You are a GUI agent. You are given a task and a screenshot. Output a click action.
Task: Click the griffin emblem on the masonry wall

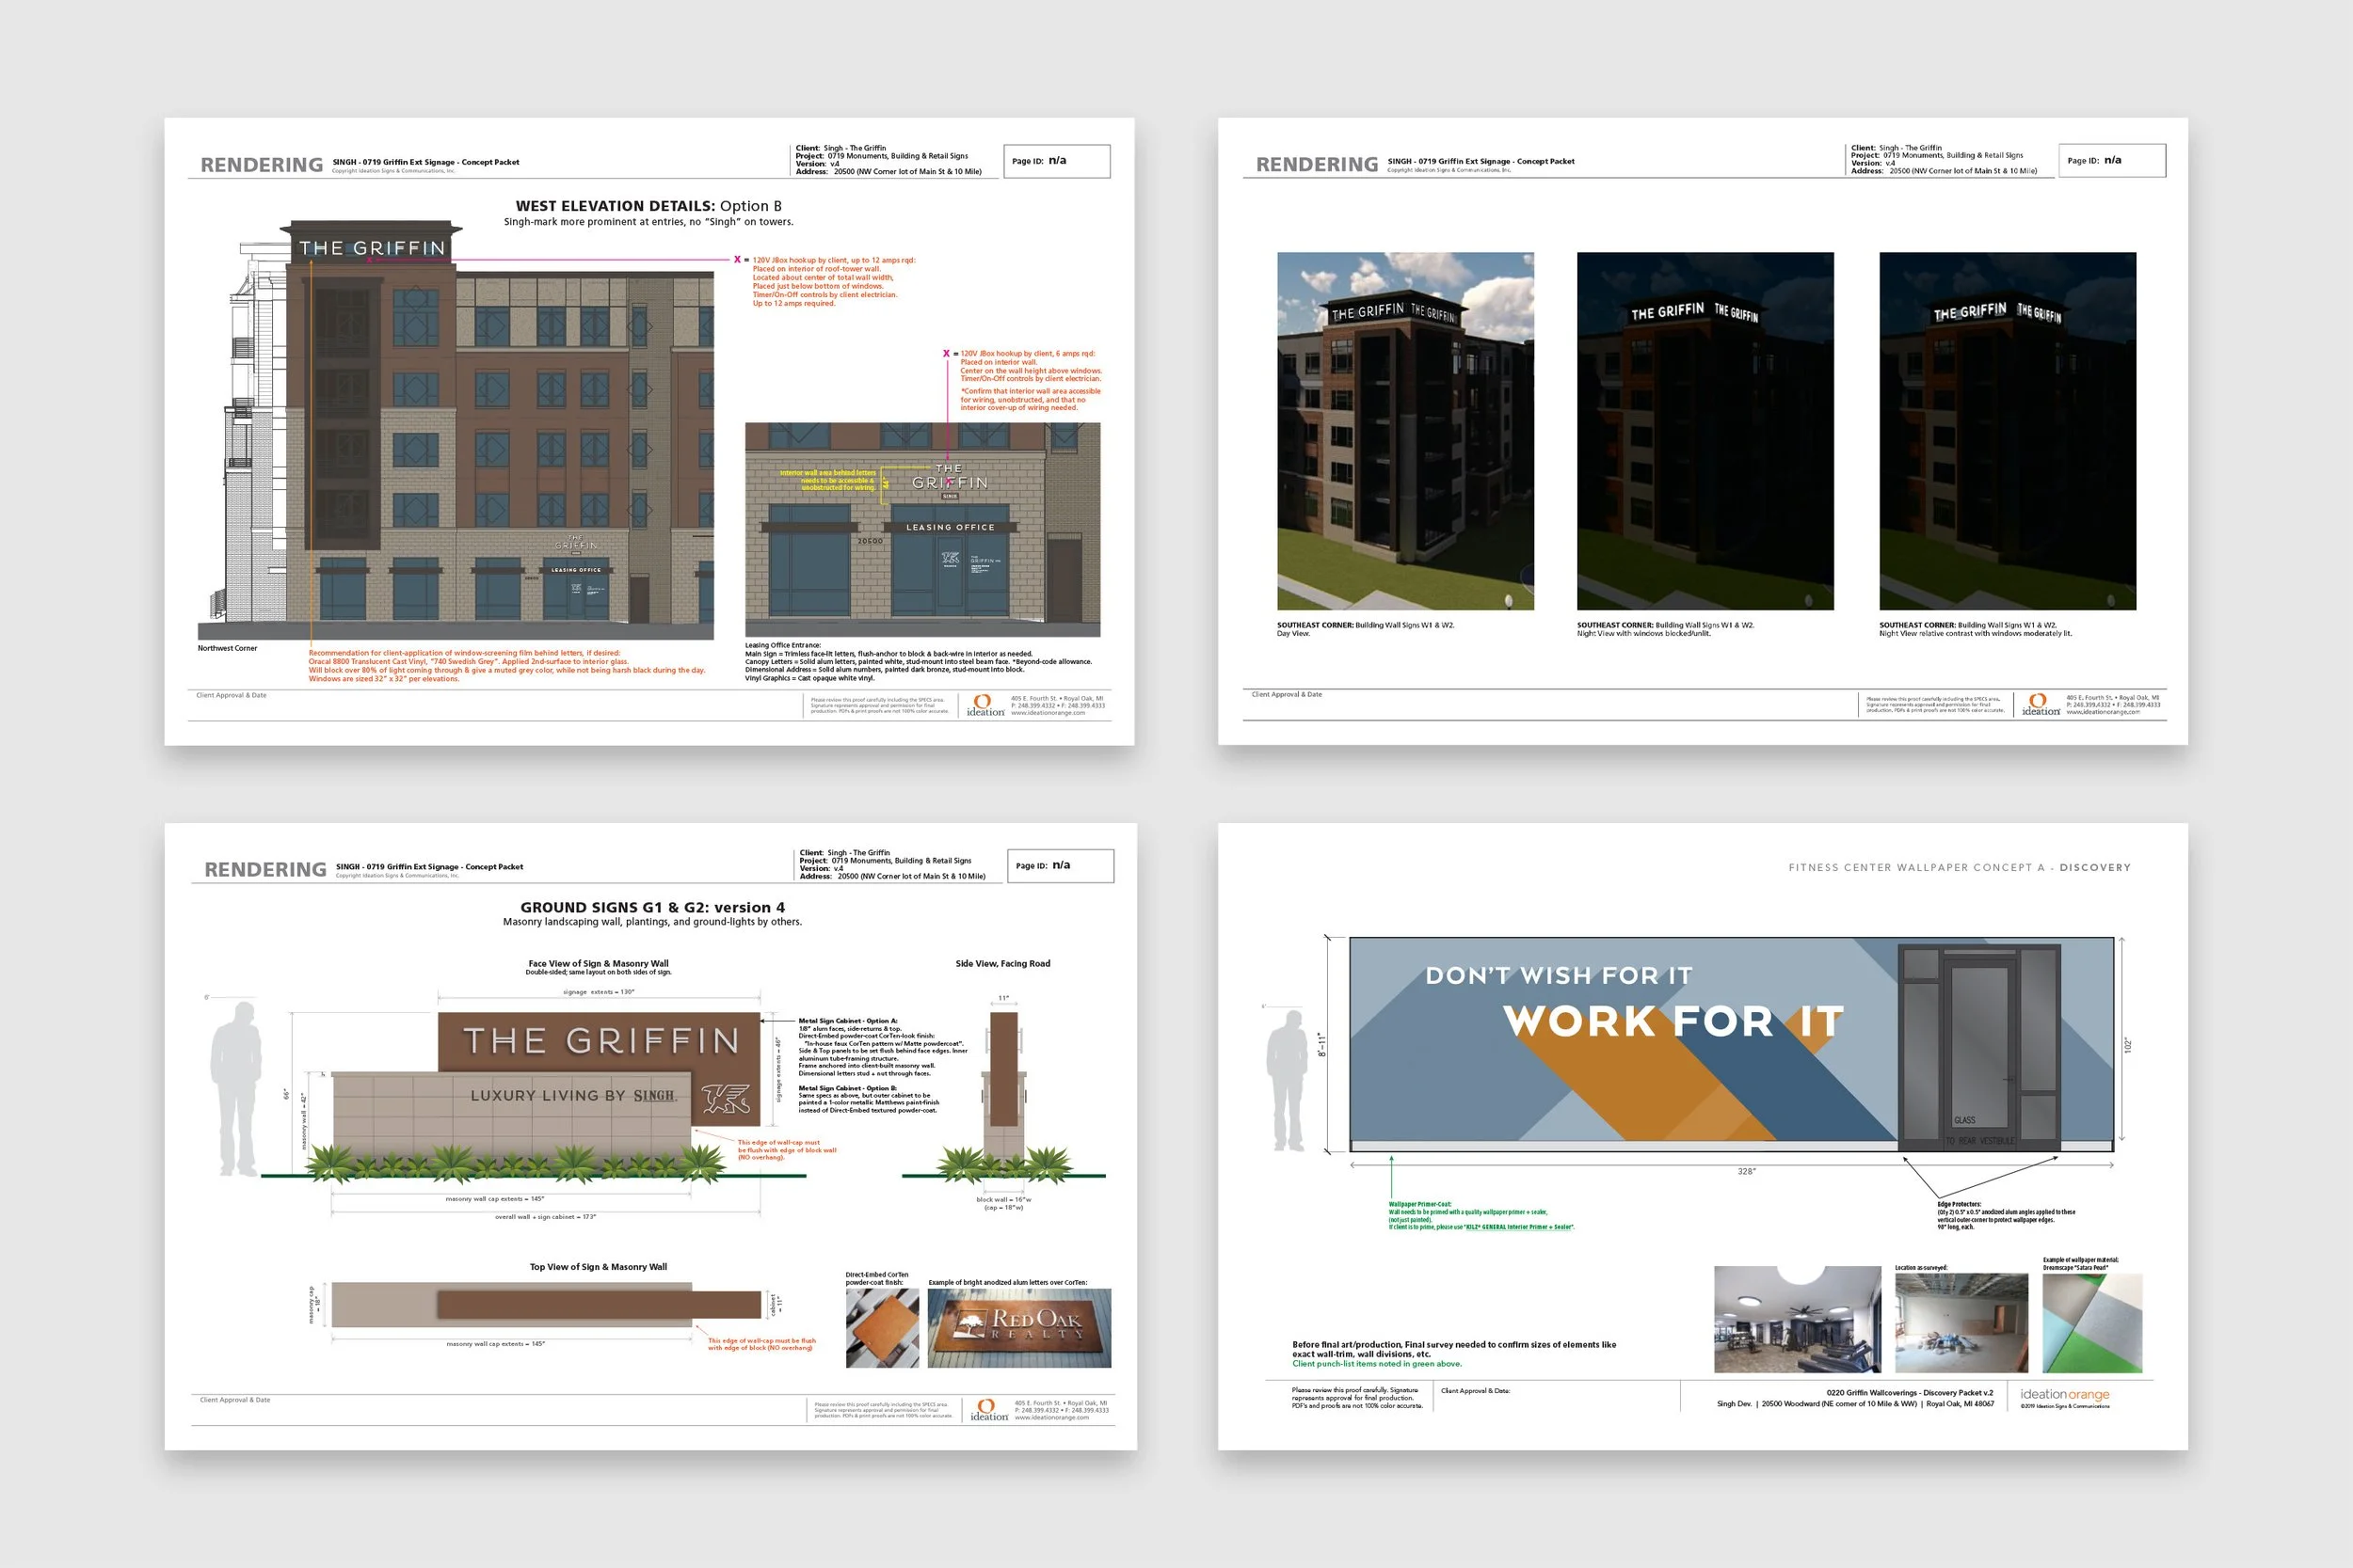pos(726,1099)
